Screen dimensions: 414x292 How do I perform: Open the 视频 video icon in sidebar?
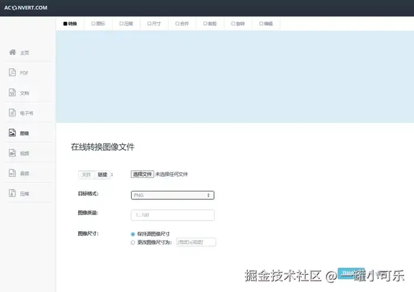point(12,153)
